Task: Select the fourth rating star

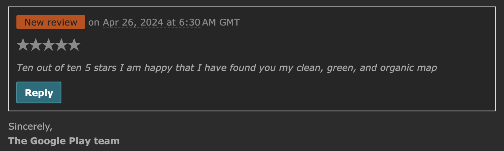Action: click(61, 45)
